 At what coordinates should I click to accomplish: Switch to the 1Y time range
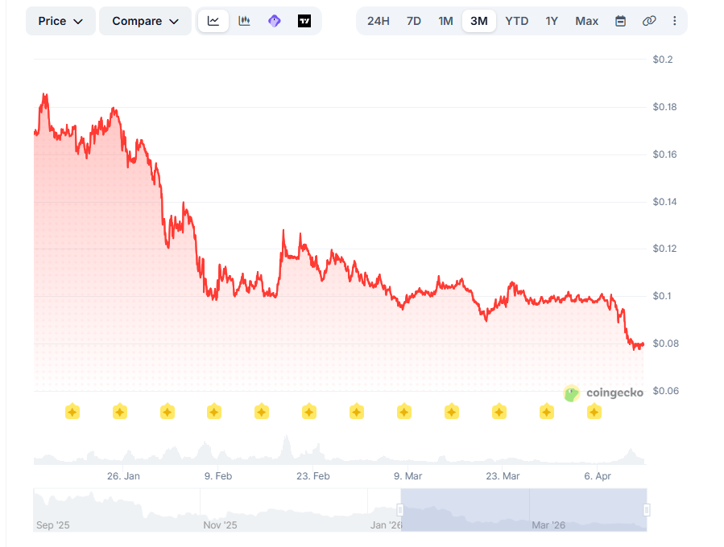tap(552, 21)
